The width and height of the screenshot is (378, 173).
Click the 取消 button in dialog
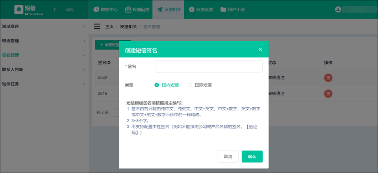click(x=228, y=156)
